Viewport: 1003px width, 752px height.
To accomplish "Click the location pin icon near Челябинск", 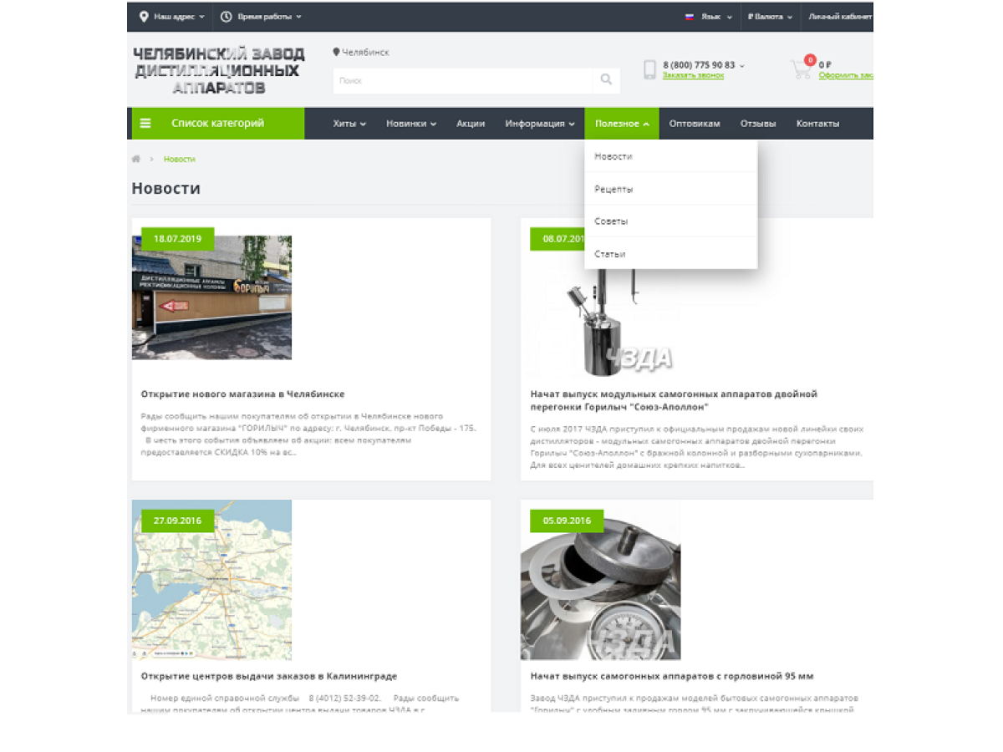I will click(336, 52).
